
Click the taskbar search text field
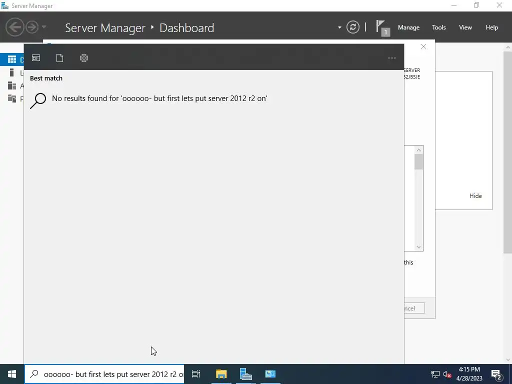click(x=104, y=374)
